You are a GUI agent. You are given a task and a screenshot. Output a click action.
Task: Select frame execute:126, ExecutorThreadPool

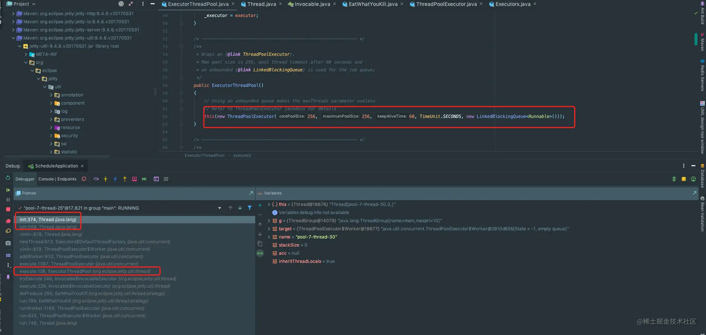134,271
